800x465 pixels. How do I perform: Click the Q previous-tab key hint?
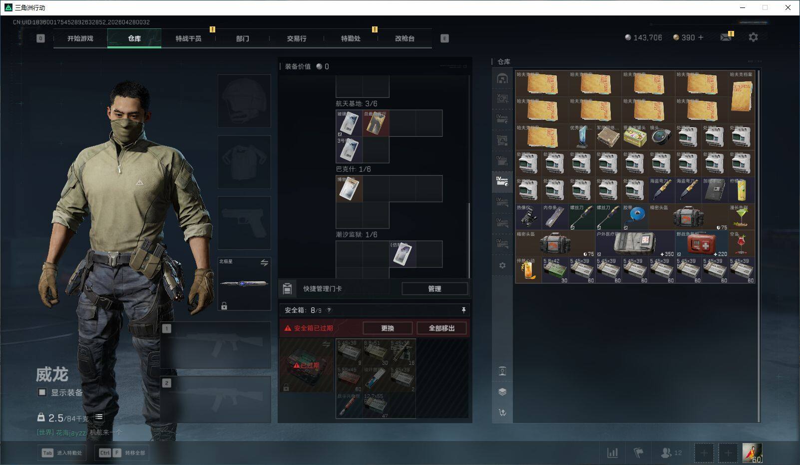(x=41, y=38)
